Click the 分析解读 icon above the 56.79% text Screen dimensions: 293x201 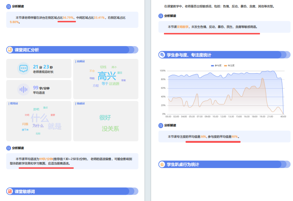(x=9, y=6)
